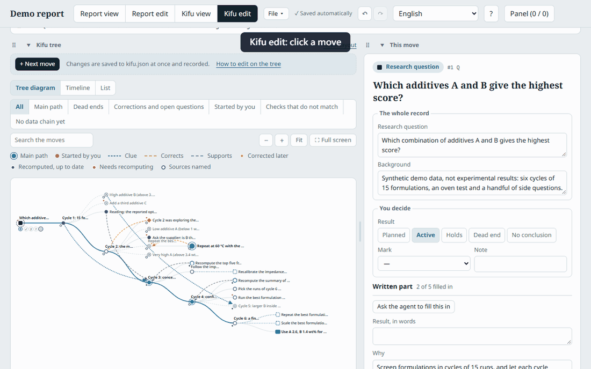Set result to Dead end

coord(487,235)
